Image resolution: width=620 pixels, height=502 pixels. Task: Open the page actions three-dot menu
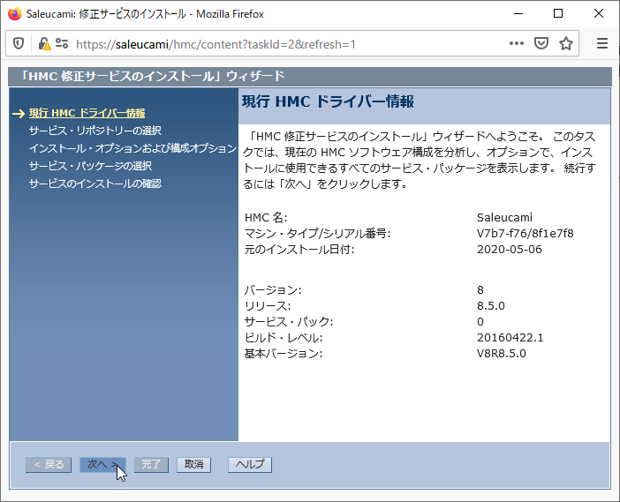pyautogui.click(x=517, y=43)
